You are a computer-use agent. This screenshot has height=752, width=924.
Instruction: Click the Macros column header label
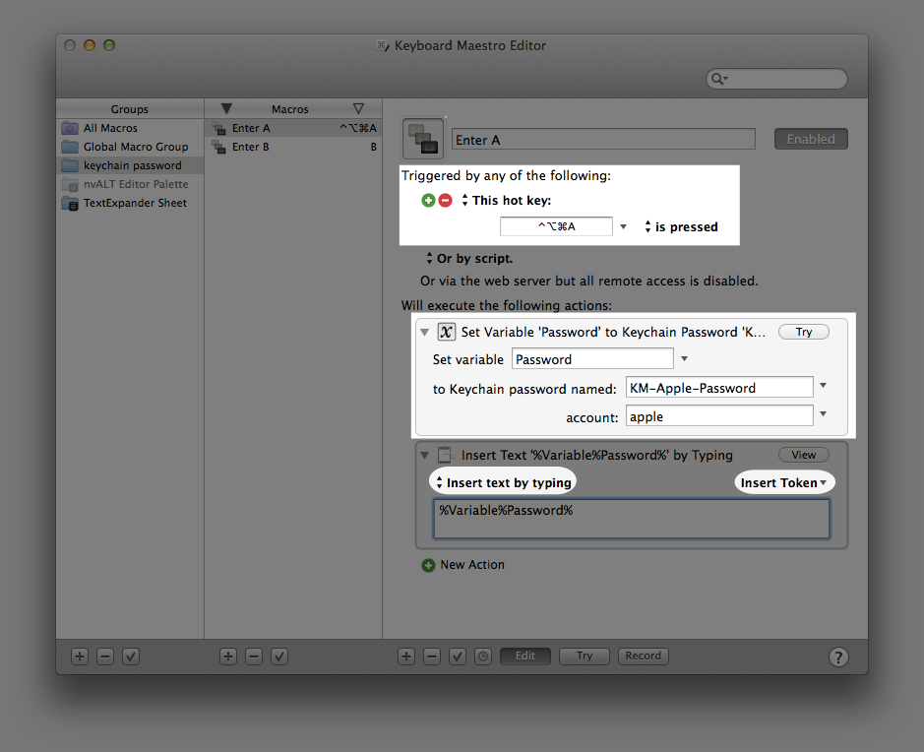click(x=290, y=109)
